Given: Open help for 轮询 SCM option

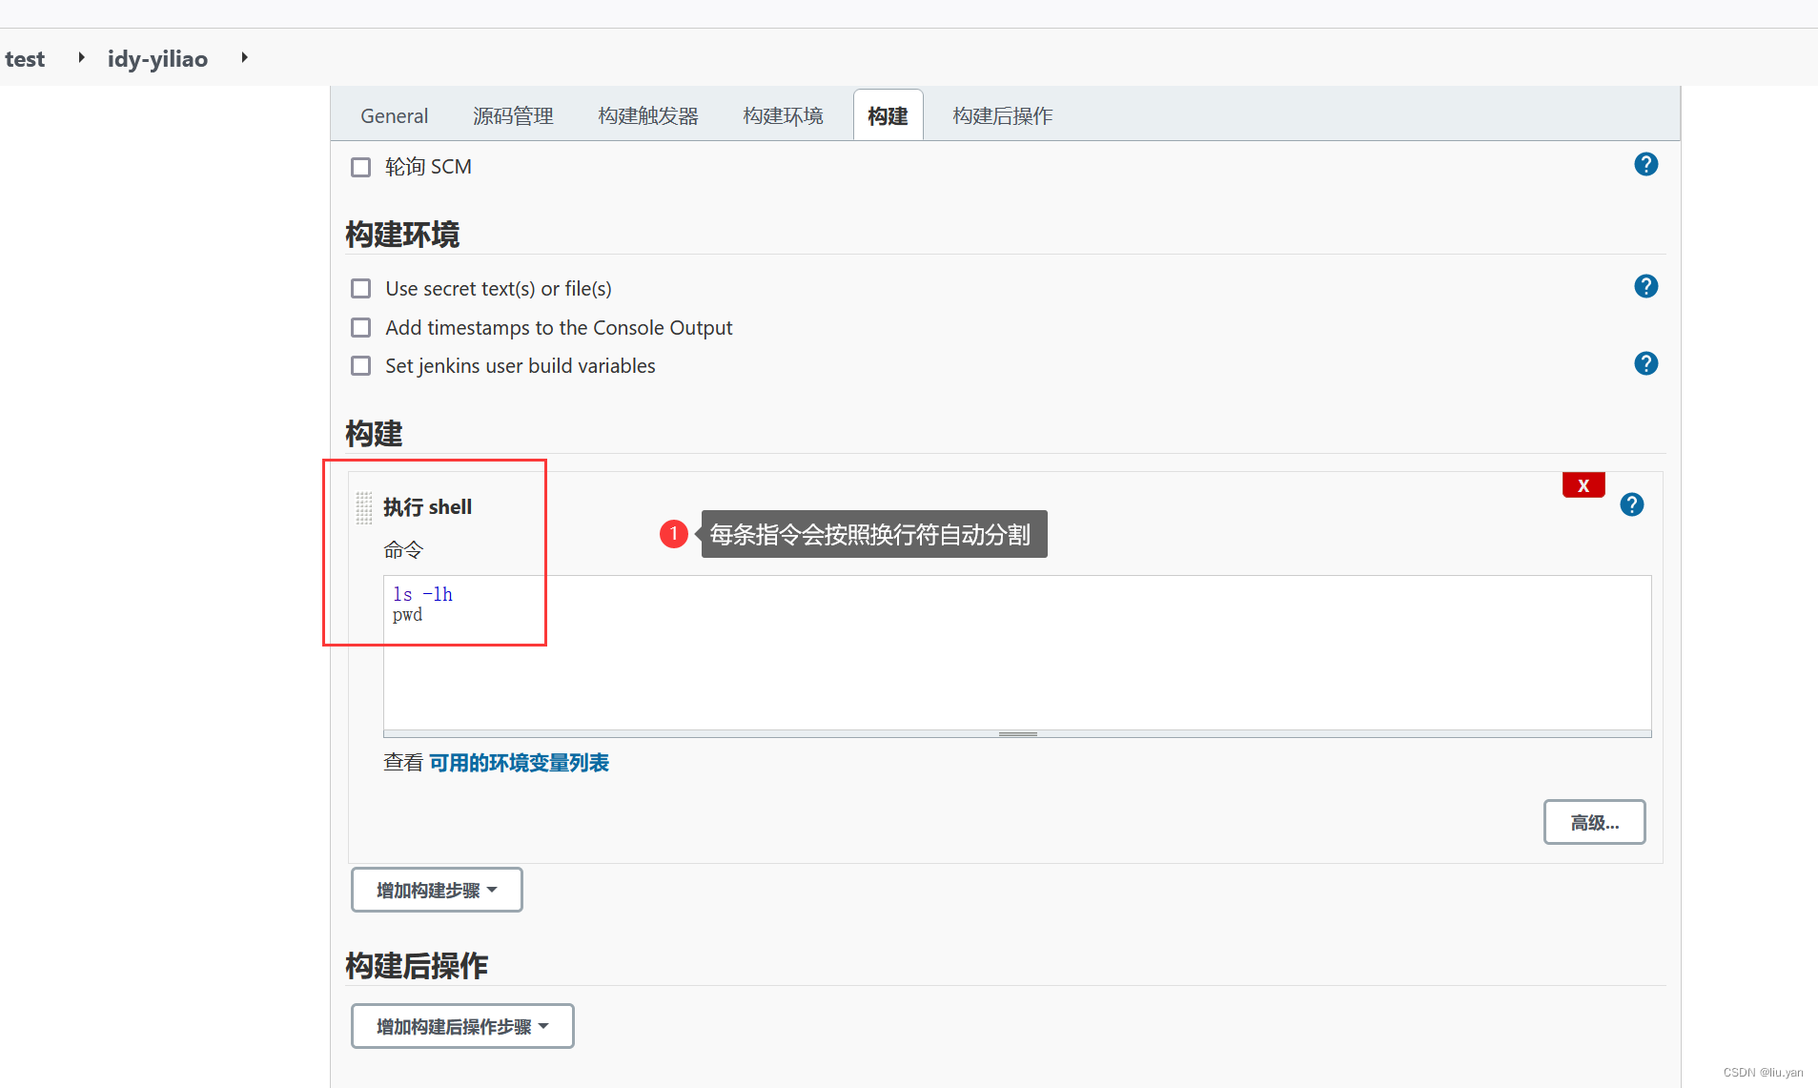Looking at the screenshot, I should 1645,165.
